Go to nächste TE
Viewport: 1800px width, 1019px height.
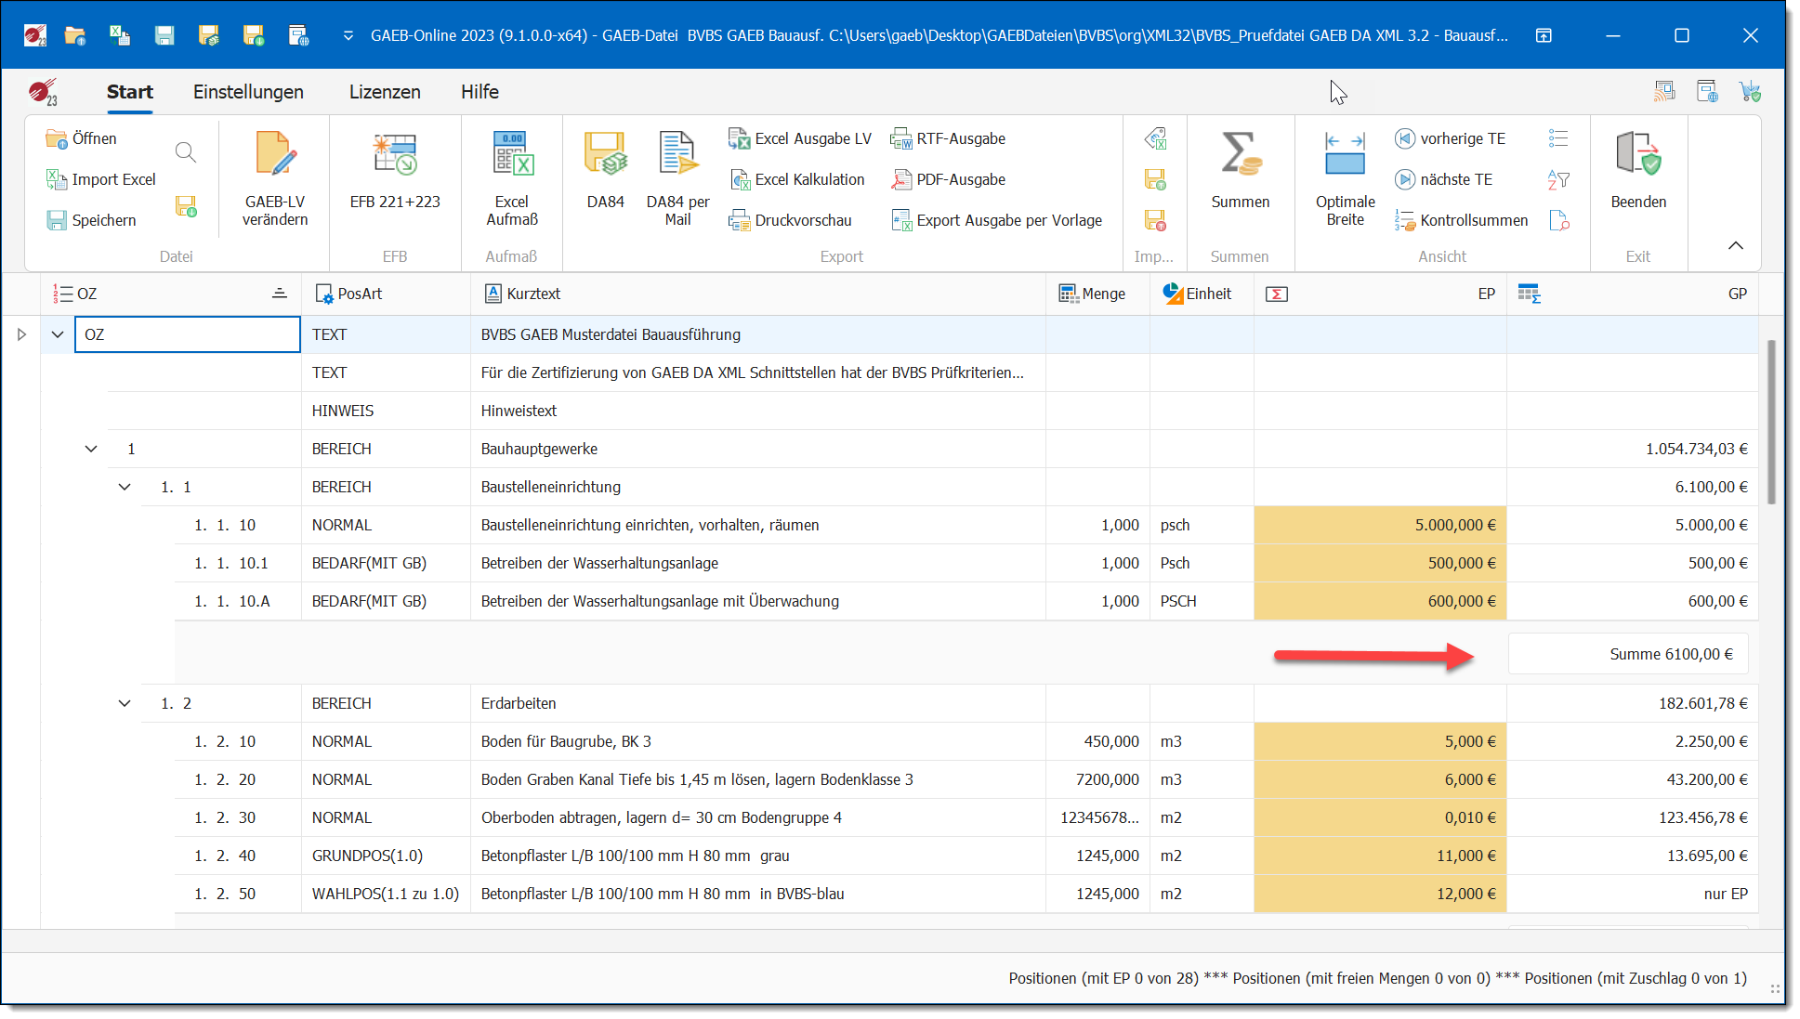1444,179
